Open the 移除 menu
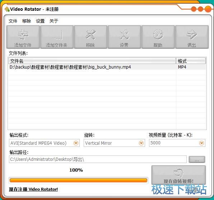The width and height of the screenshot is (214, 200). (x=27, y=21)
